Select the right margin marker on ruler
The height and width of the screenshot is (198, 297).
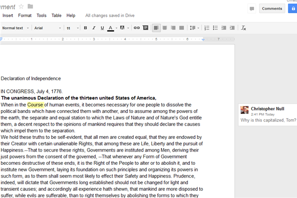(203, 40)
